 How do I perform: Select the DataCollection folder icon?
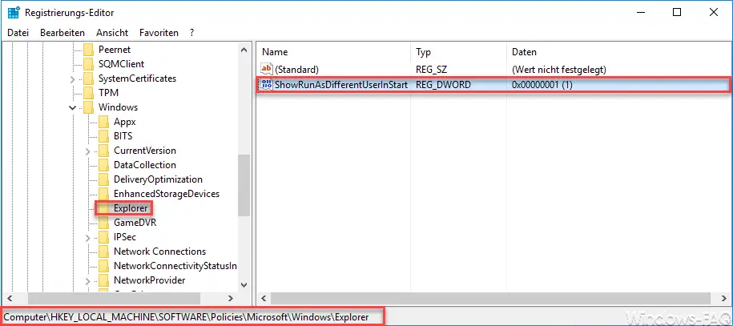[104, 165]
